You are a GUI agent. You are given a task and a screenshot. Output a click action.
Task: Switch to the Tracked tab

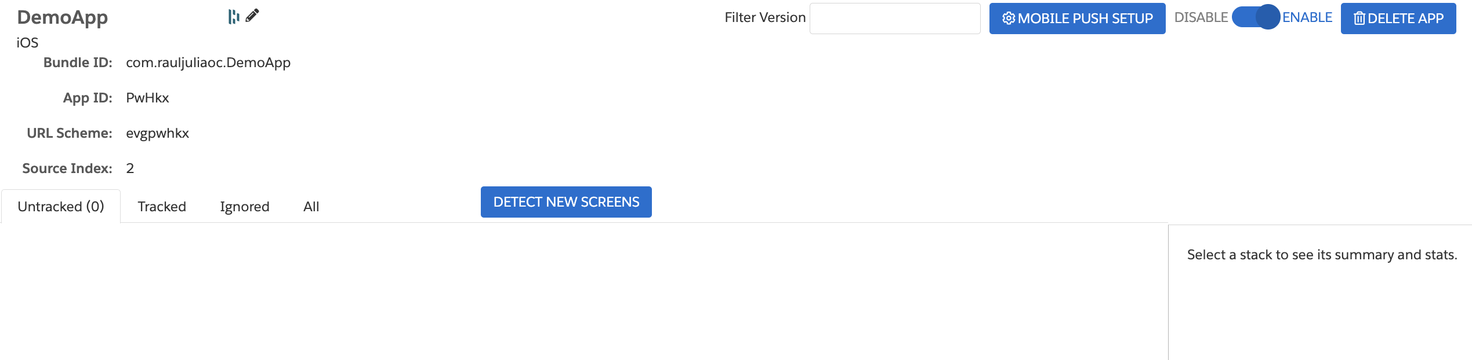point(162,207)
